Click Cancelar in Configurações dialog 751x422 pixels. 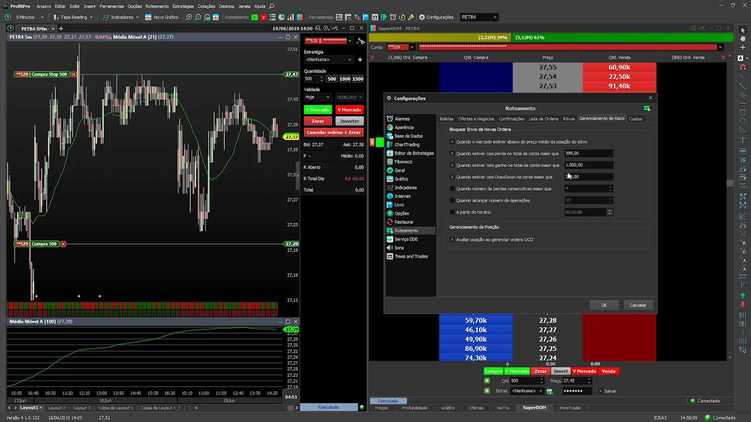click(x=638, y=305)
